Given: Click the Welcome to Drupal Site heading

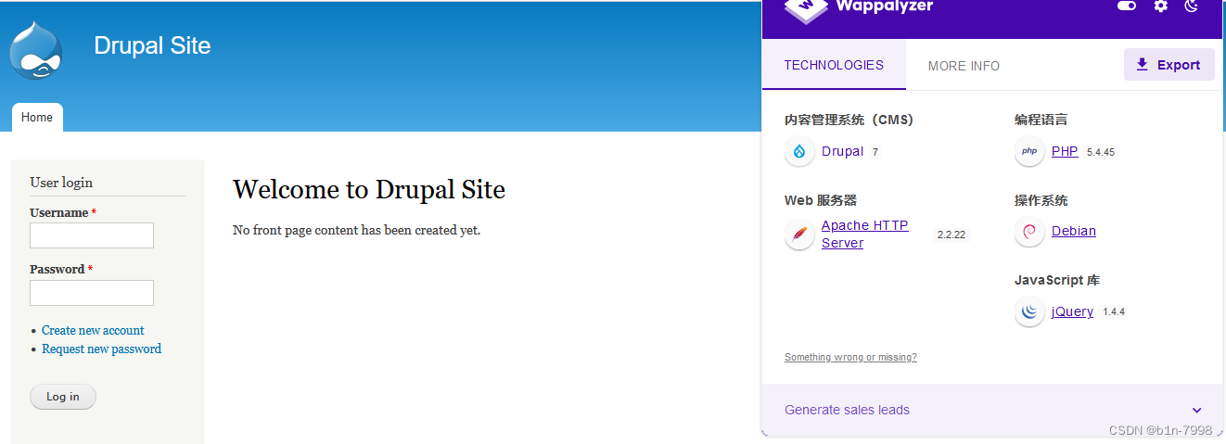Looking at the screenshot, I should click(369, 190).
